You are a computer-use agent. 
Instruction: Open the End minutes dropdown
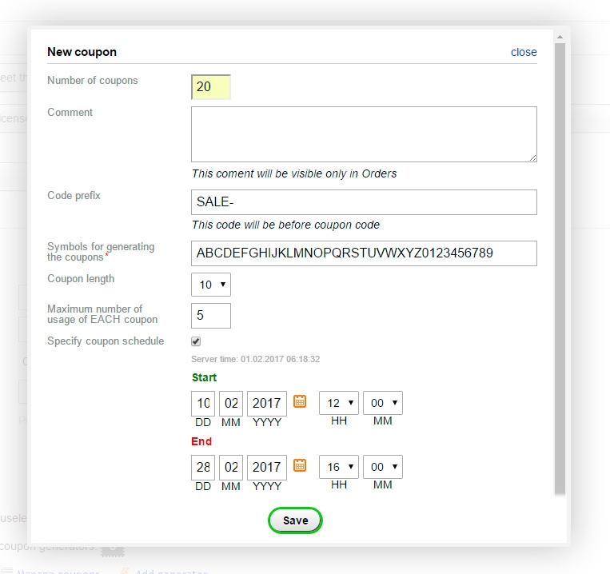[382, 467]
